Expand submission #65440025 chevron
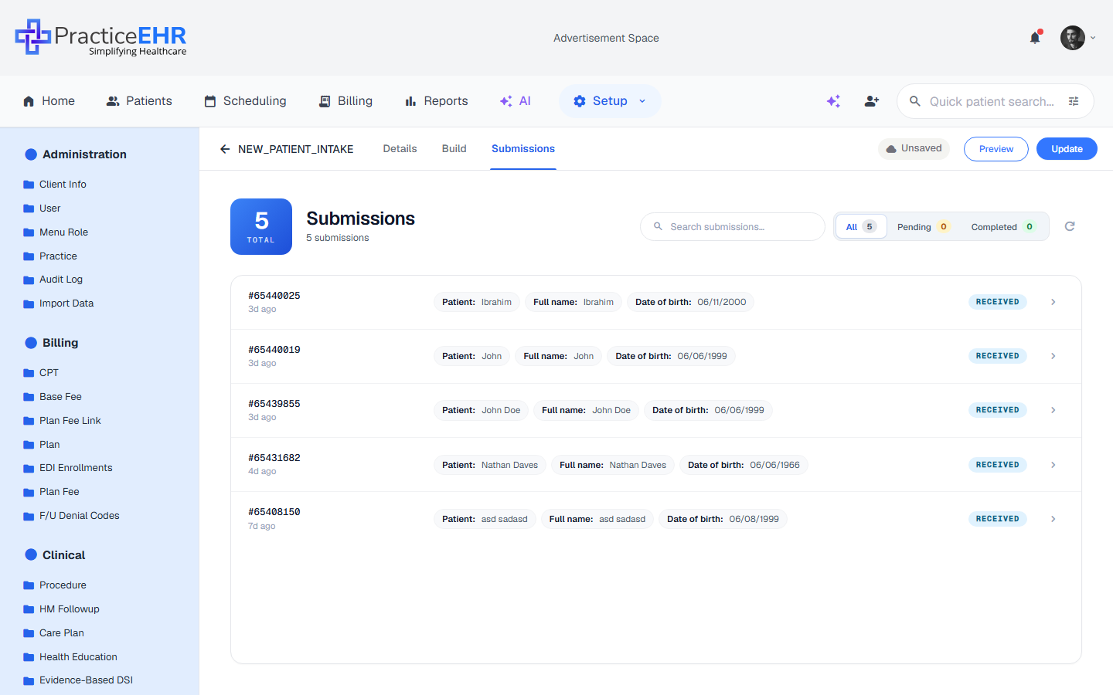This screenshot has width=1113, height=695. pyautogui.click(x=1053, y=302)
